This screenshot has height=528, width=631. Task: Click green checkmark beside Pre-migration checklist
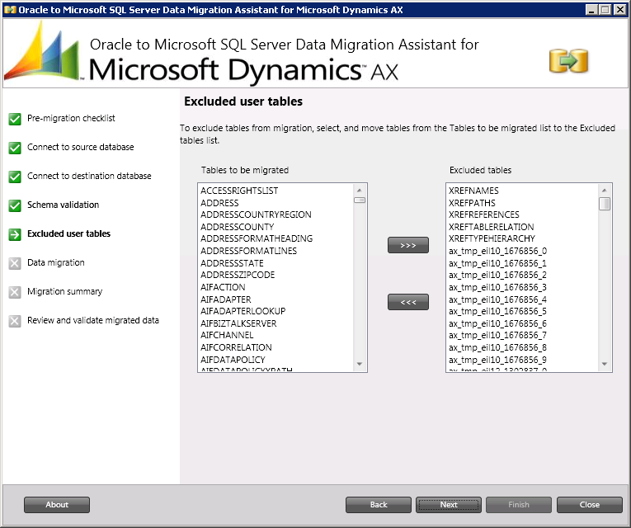(15, 119)
